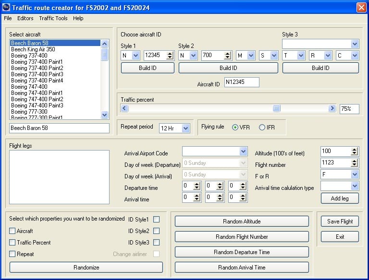Click the Aircraft ID text field
Image resolution: width=369 pixels, height=280 pixels.
(x=242, y=82)
